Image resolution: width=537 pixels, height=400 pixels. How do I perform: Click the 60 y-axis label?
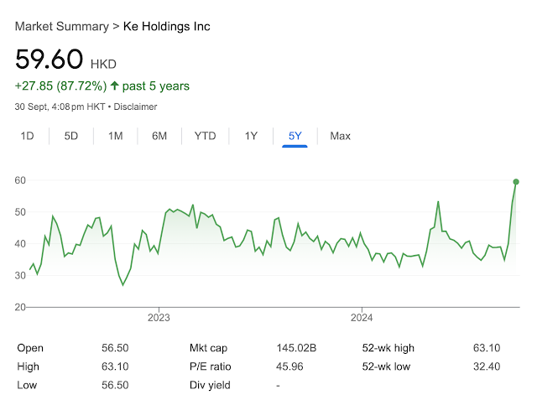pos(20,180)
